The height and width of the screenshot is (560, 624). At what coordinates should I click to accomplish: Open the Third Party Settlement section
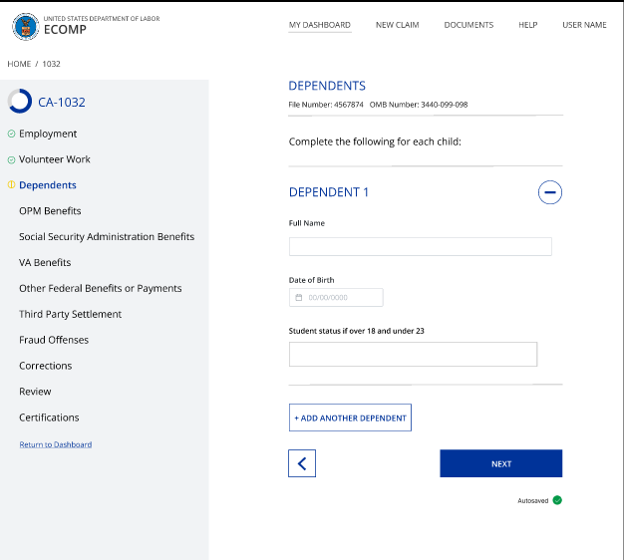(x=70, y=314)
